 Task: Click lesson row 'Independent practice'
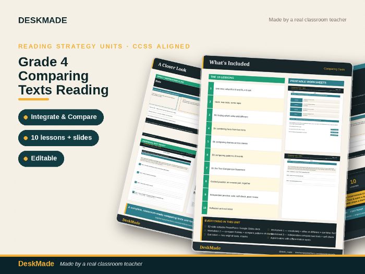[243, 196]
